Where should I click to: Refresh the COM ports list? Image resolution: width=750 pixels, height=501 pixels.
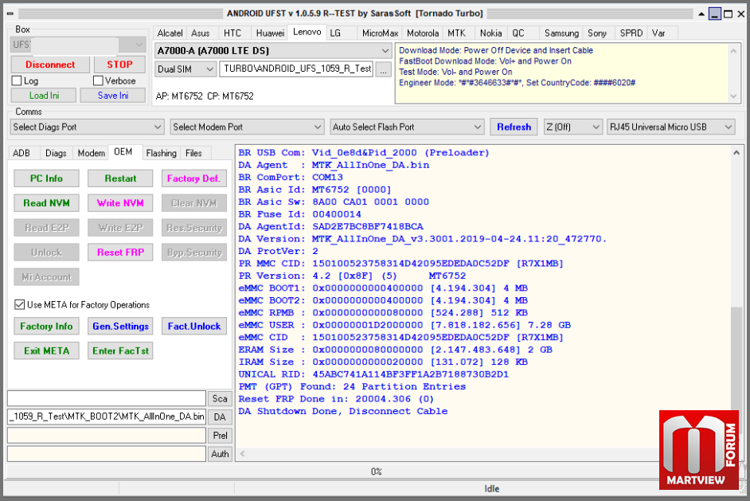514,127
